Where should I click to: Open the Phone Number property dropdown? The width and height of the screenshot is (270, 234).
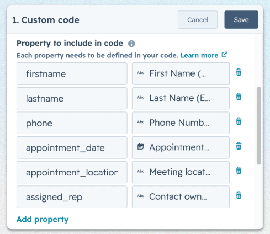pos(181,123)
